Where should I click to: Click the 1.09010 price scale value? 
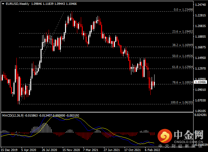pos(201,90)
